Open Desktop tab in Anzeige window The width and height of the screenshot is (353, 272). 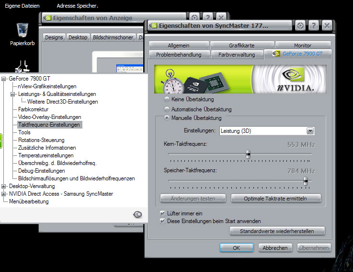coord(78,37)
